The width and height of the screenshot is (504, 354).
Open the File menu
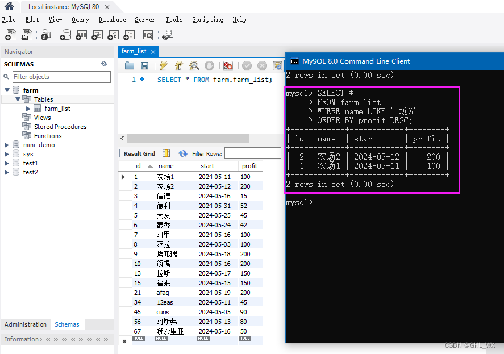(9, 19)
